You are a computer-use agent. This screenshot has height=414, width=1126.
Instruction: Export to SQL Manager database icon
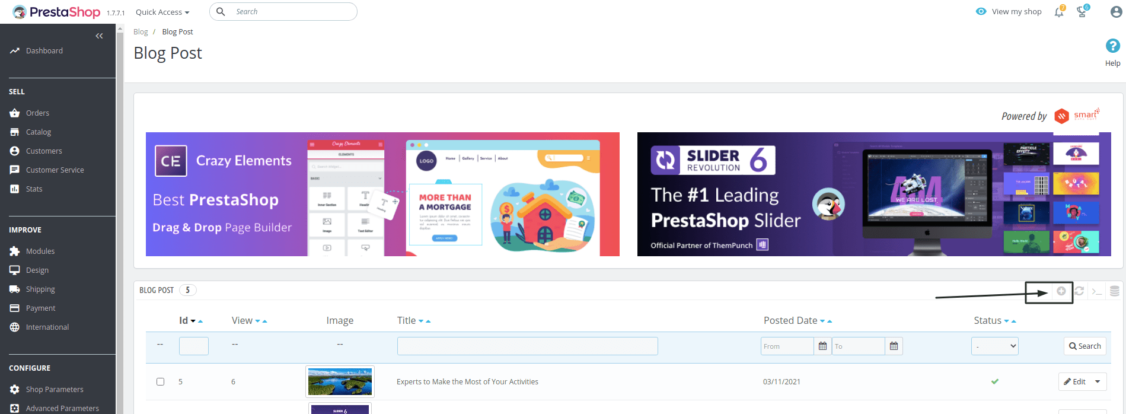point(1115,291)
